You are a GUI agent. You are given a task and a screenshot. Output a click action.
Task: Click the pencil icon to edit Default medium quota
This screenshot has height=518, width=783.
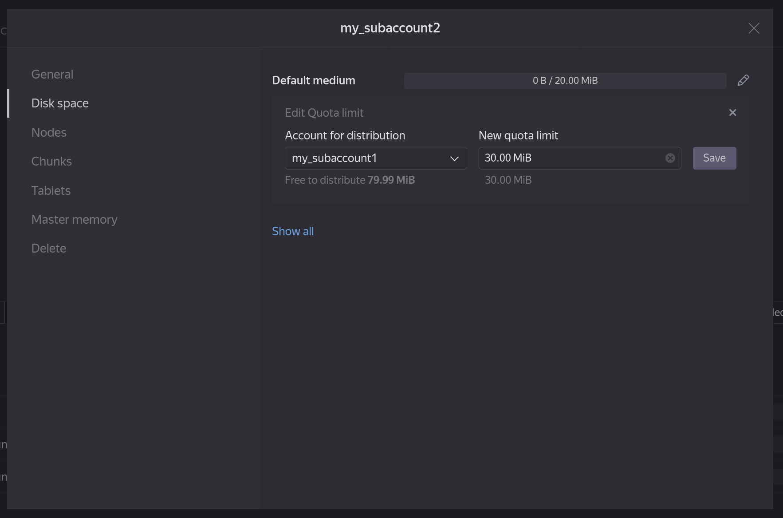(x=743, y=80)
